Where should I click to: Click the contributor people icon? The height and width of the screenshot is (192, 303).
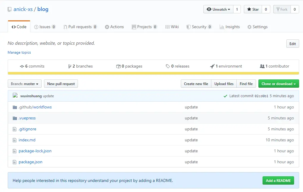pyautogui.click(x=262, y=66)
